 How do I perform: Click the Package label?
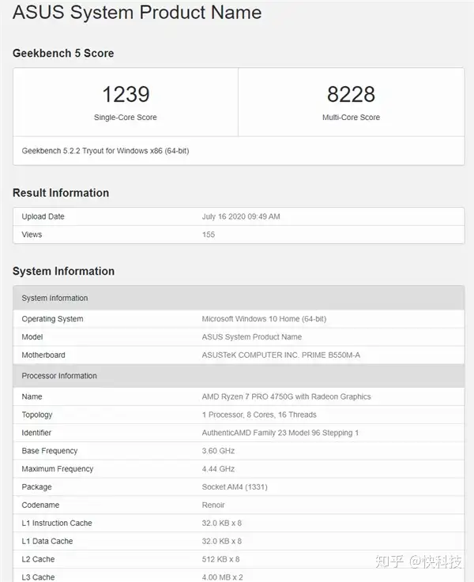(37, 487)
